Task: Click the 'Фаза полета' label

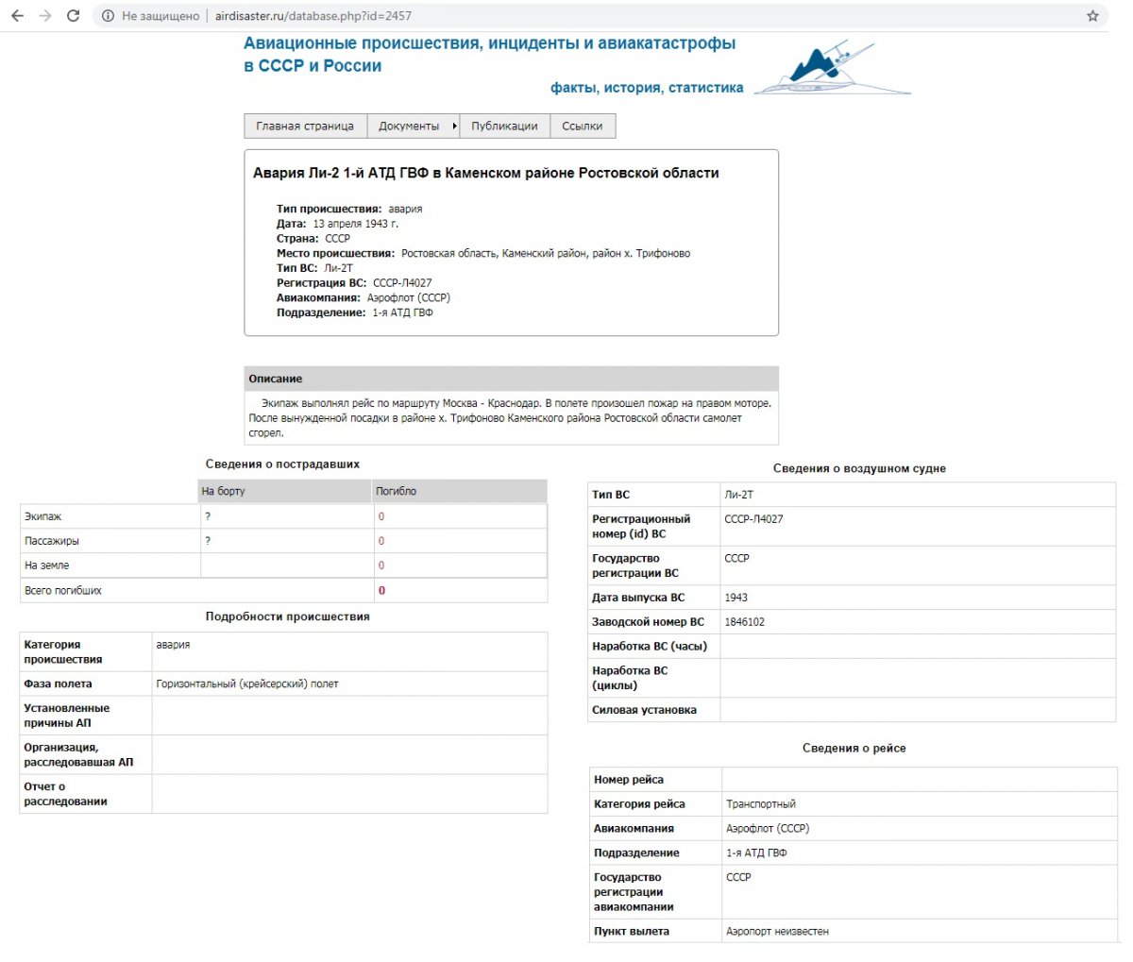Action: click(58, 684)
